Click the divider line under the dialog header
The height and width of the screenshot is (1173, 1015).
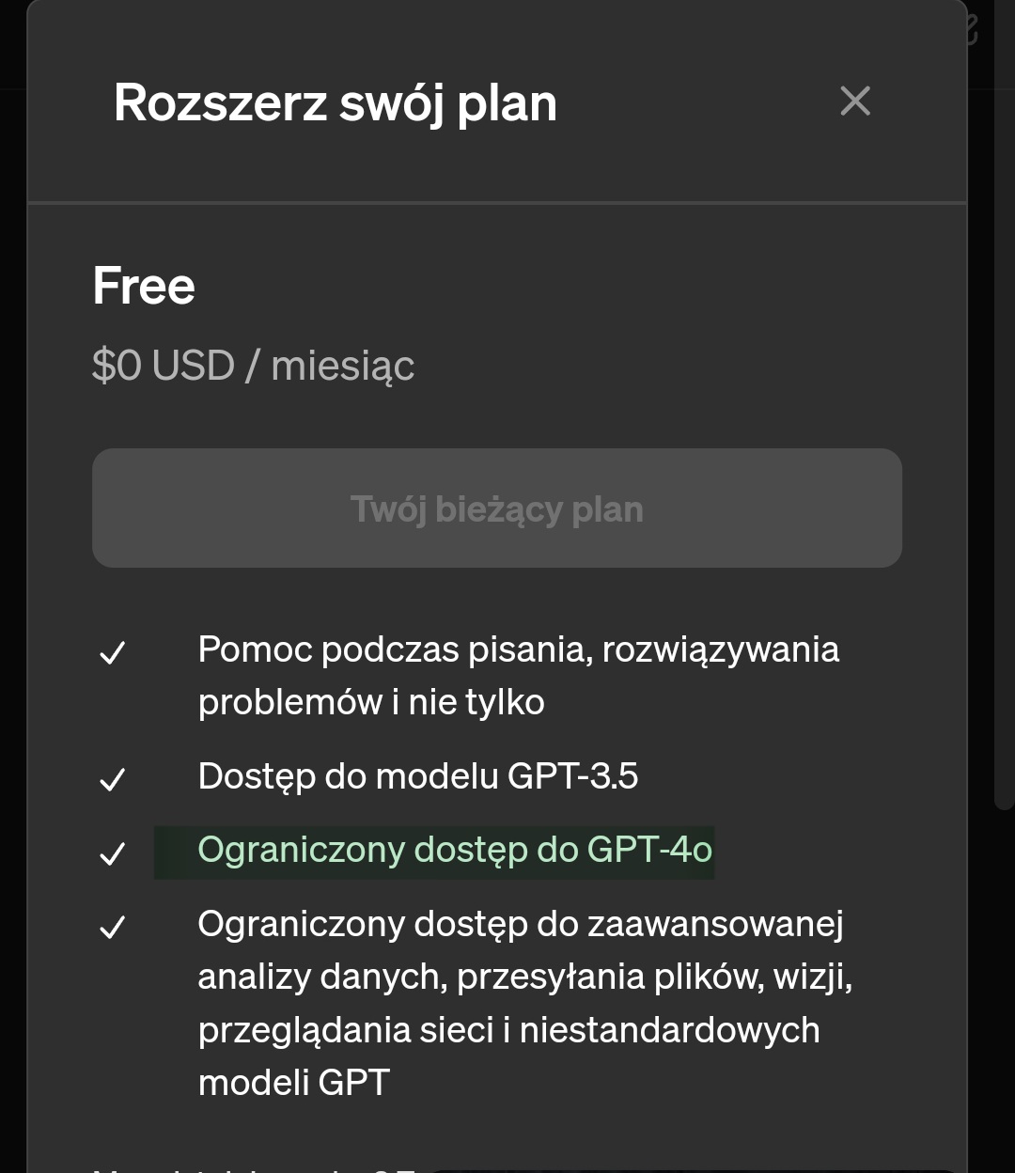[497, 202]
